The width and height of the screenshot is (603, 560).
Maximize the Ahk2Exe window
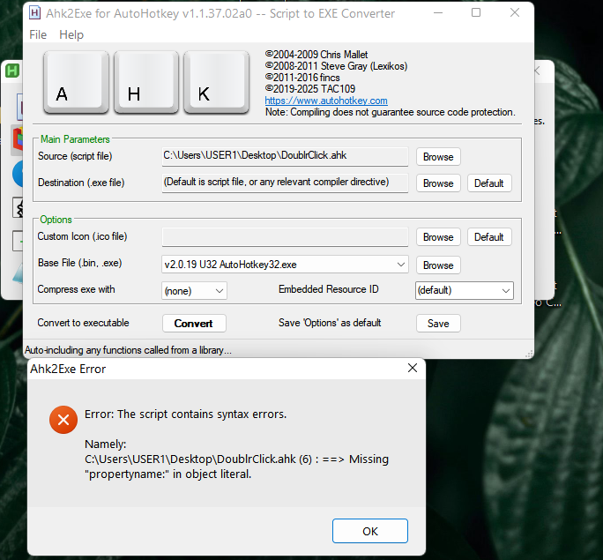click(476, 12)
